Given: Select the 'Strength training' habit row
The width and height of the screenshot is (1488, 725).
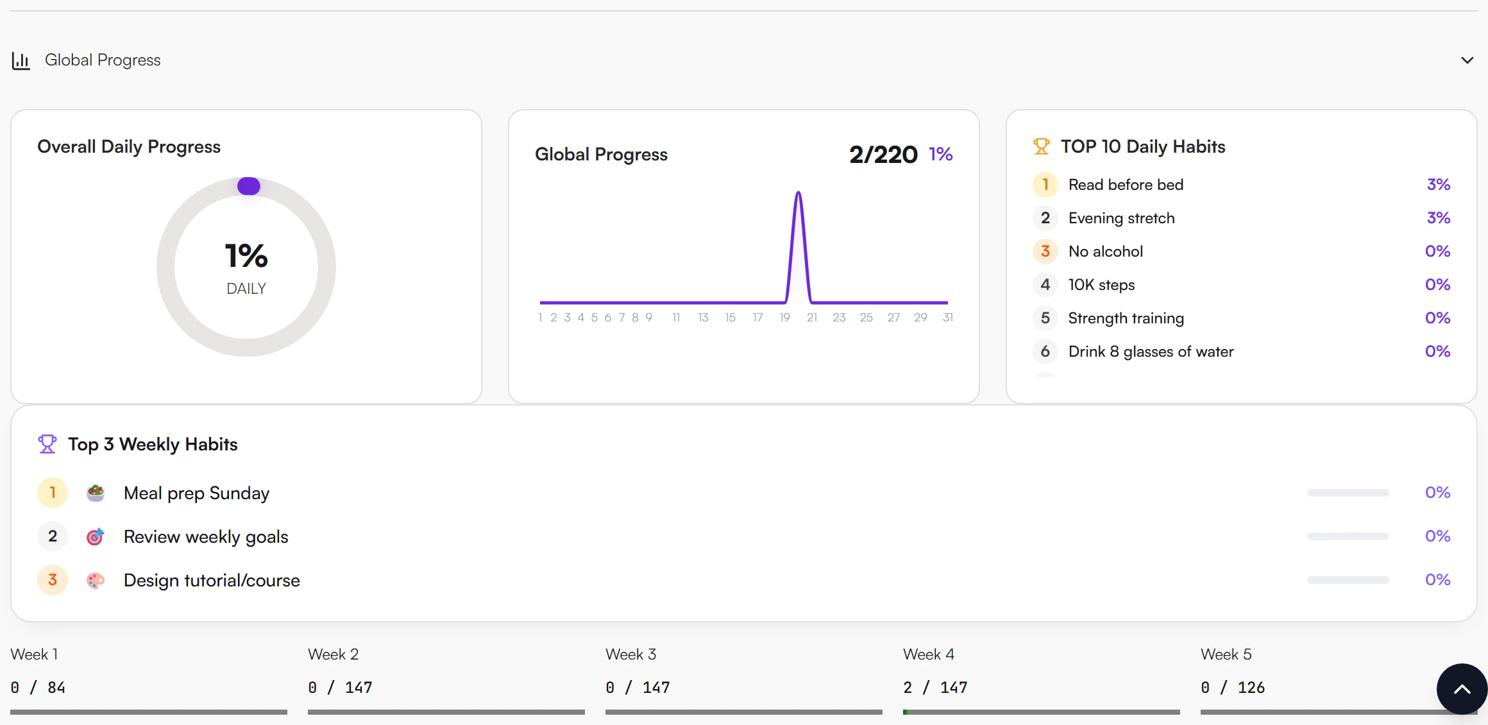Looking at the screenshot, I should (1242, 318).
